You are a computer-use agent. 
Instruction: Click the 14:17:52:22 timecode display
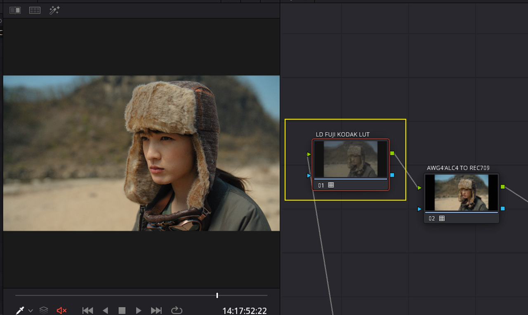[245, 310]
